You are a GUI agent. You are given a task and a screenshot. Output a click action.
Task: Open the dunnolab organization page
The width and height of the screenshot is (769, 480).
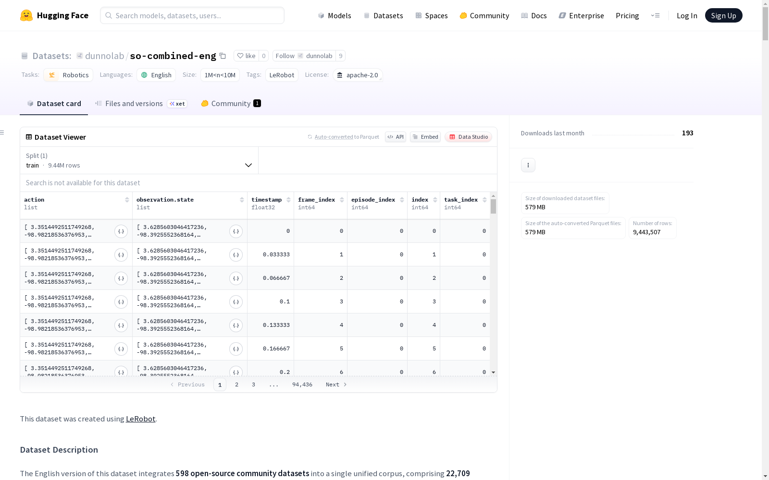tap(104, 56)
